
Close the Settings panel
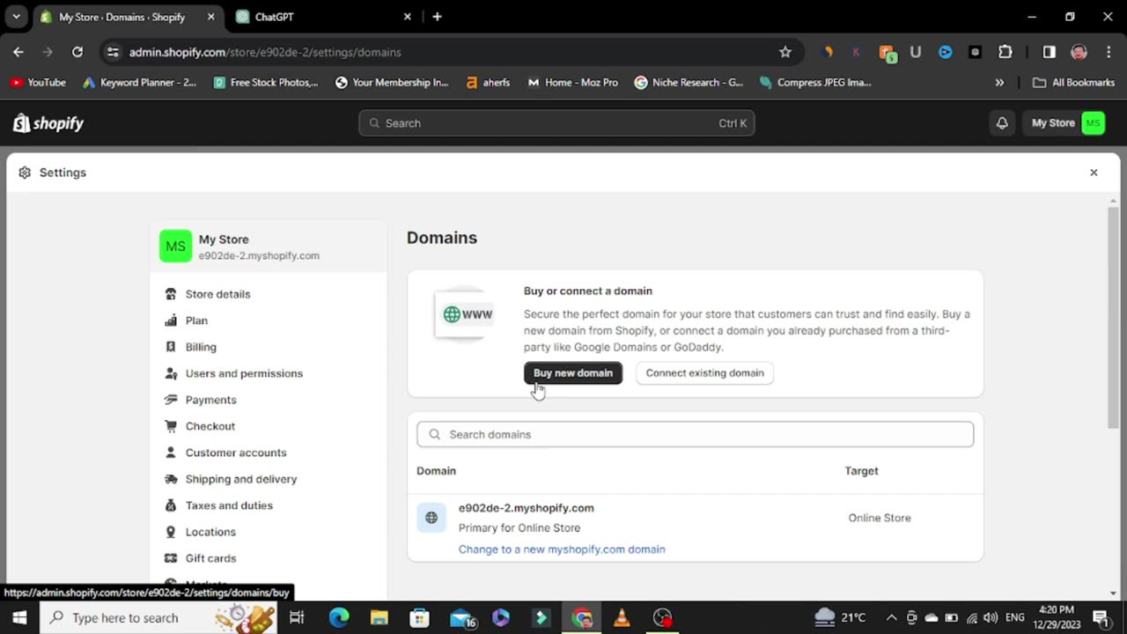(x=1094, y=173)
